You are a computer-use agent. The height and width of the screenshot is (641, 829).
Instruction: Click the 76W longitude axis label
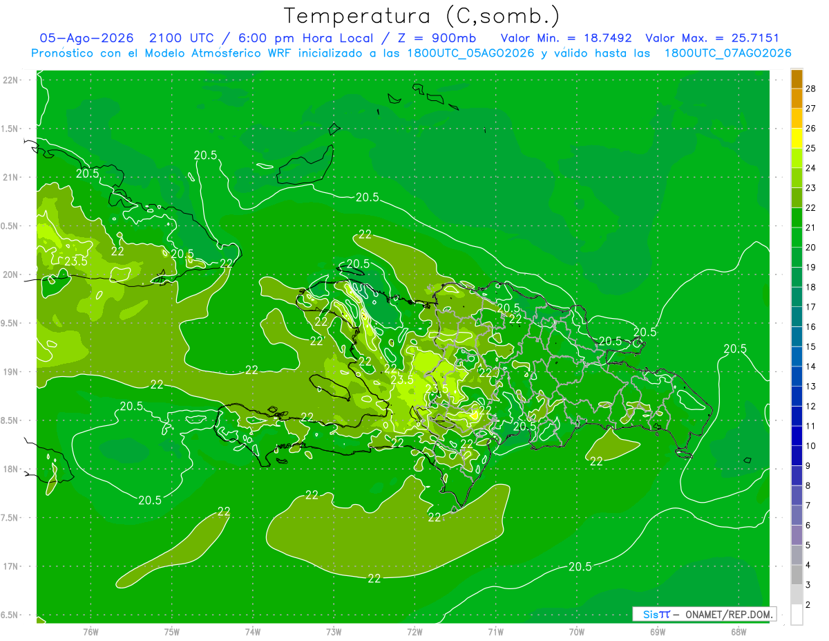pos(90,632)
